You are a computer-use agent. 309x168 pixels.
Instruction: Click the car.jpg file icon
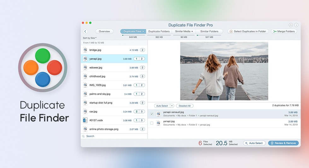(x=85, y=112)
